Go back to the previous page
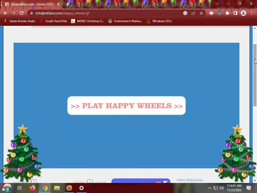Viewport: 257px width, 193px height. pos(6,13)
